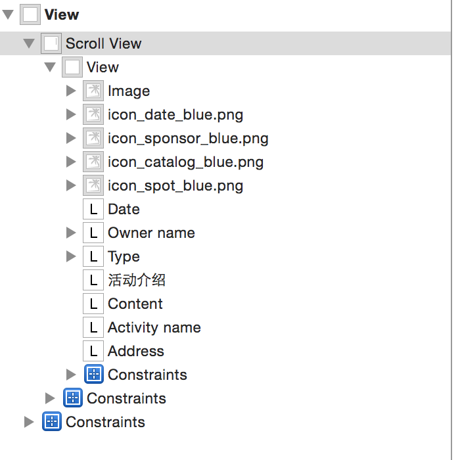
Task: Click the label icon next to Address
Action: 93,351
